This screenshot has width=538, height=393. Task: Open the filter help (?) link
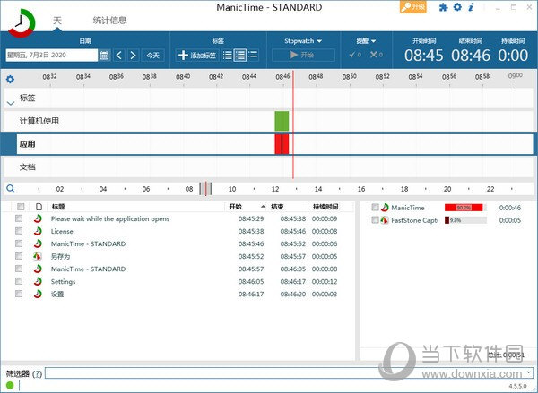(37, 373)
